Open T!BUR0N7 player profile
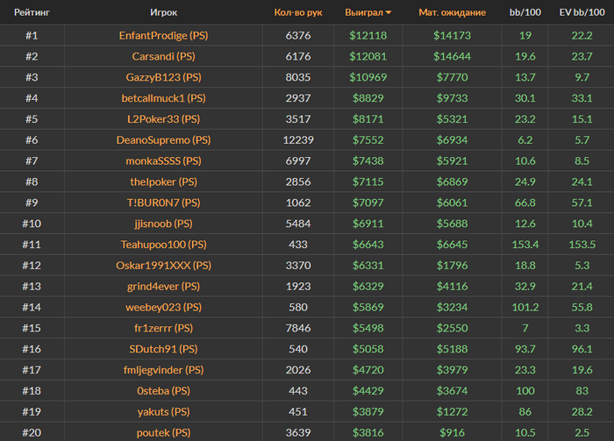614x441 pixels. tap(163, 203)
